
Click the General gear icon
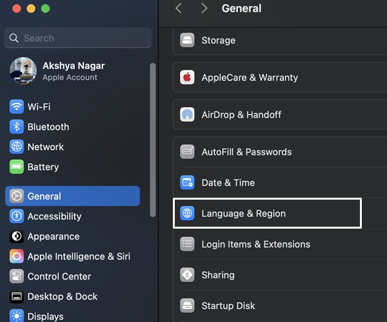point(17,196)
